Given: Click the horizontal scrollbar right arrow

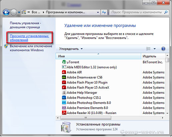Looking at the screenshot, I should pyautogui.click(x=163, y=118).
